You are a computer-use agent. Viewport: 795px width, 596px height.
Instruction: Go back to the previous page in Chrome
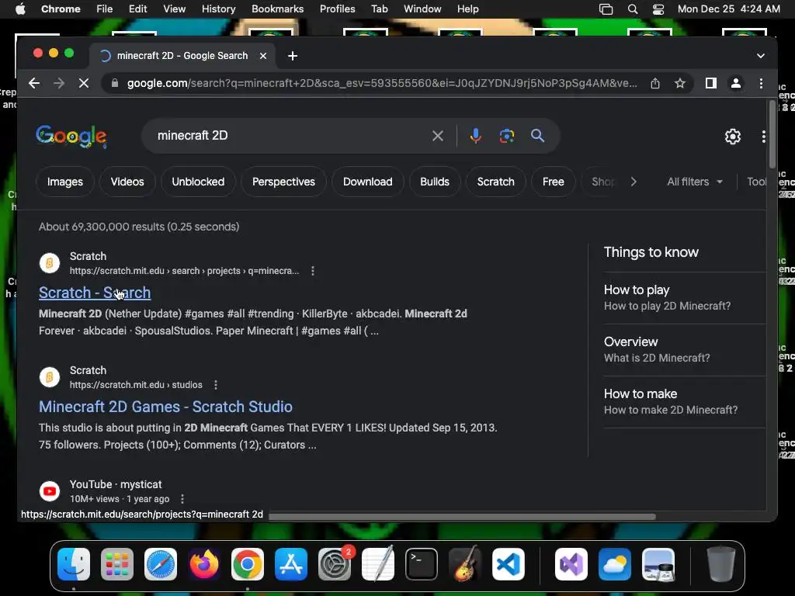(34, 83)
